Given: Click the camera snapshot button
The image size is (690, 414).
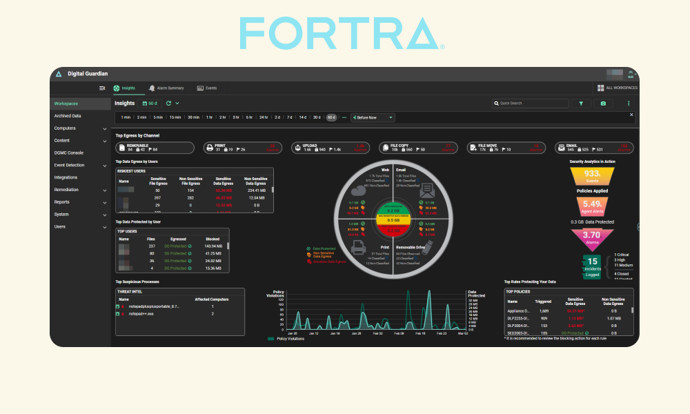Looking at the screenshot, I should 603,103.
